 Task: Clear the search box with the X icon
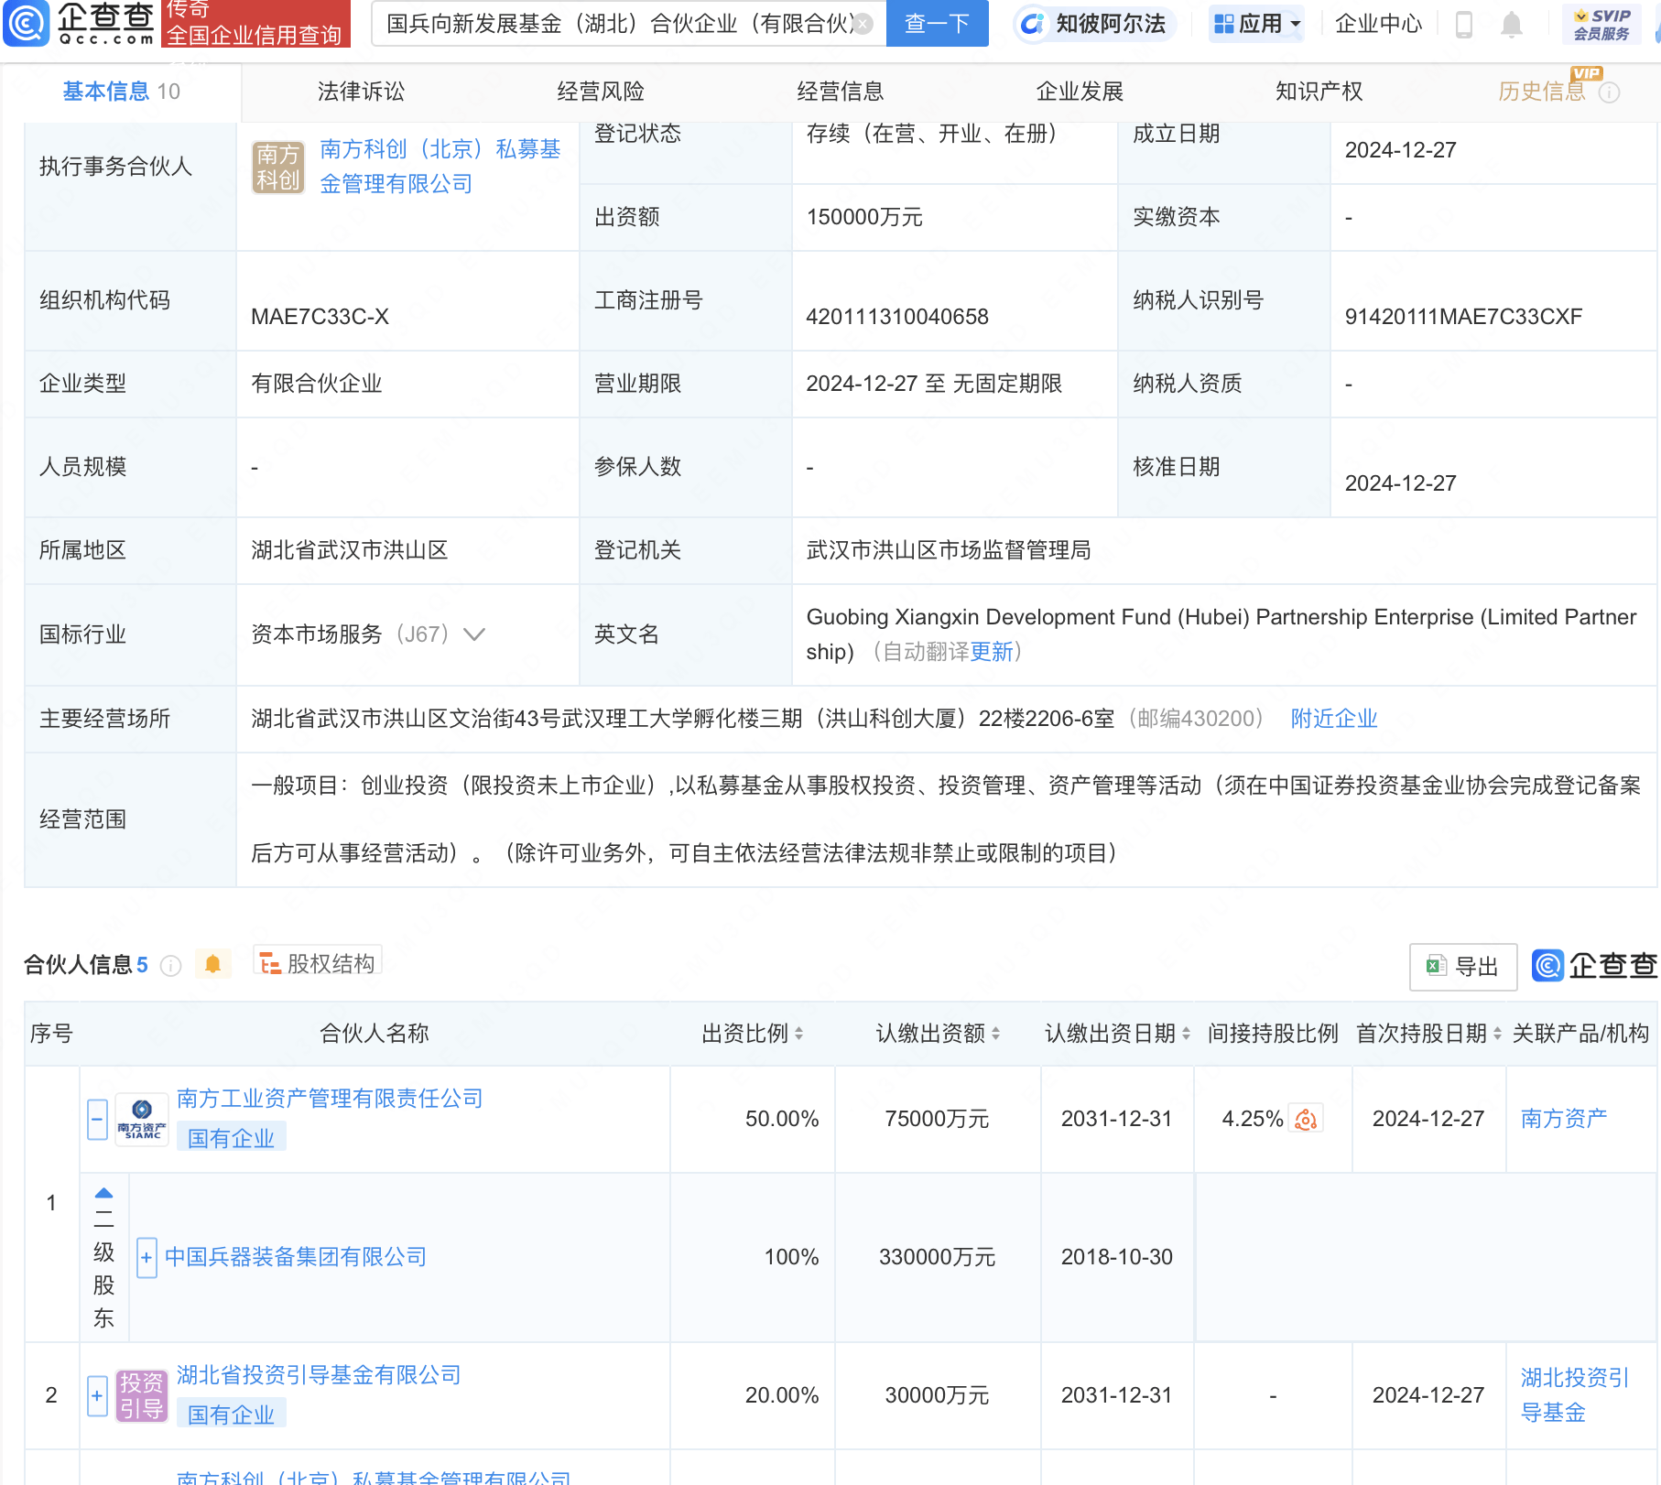point(863,24)
